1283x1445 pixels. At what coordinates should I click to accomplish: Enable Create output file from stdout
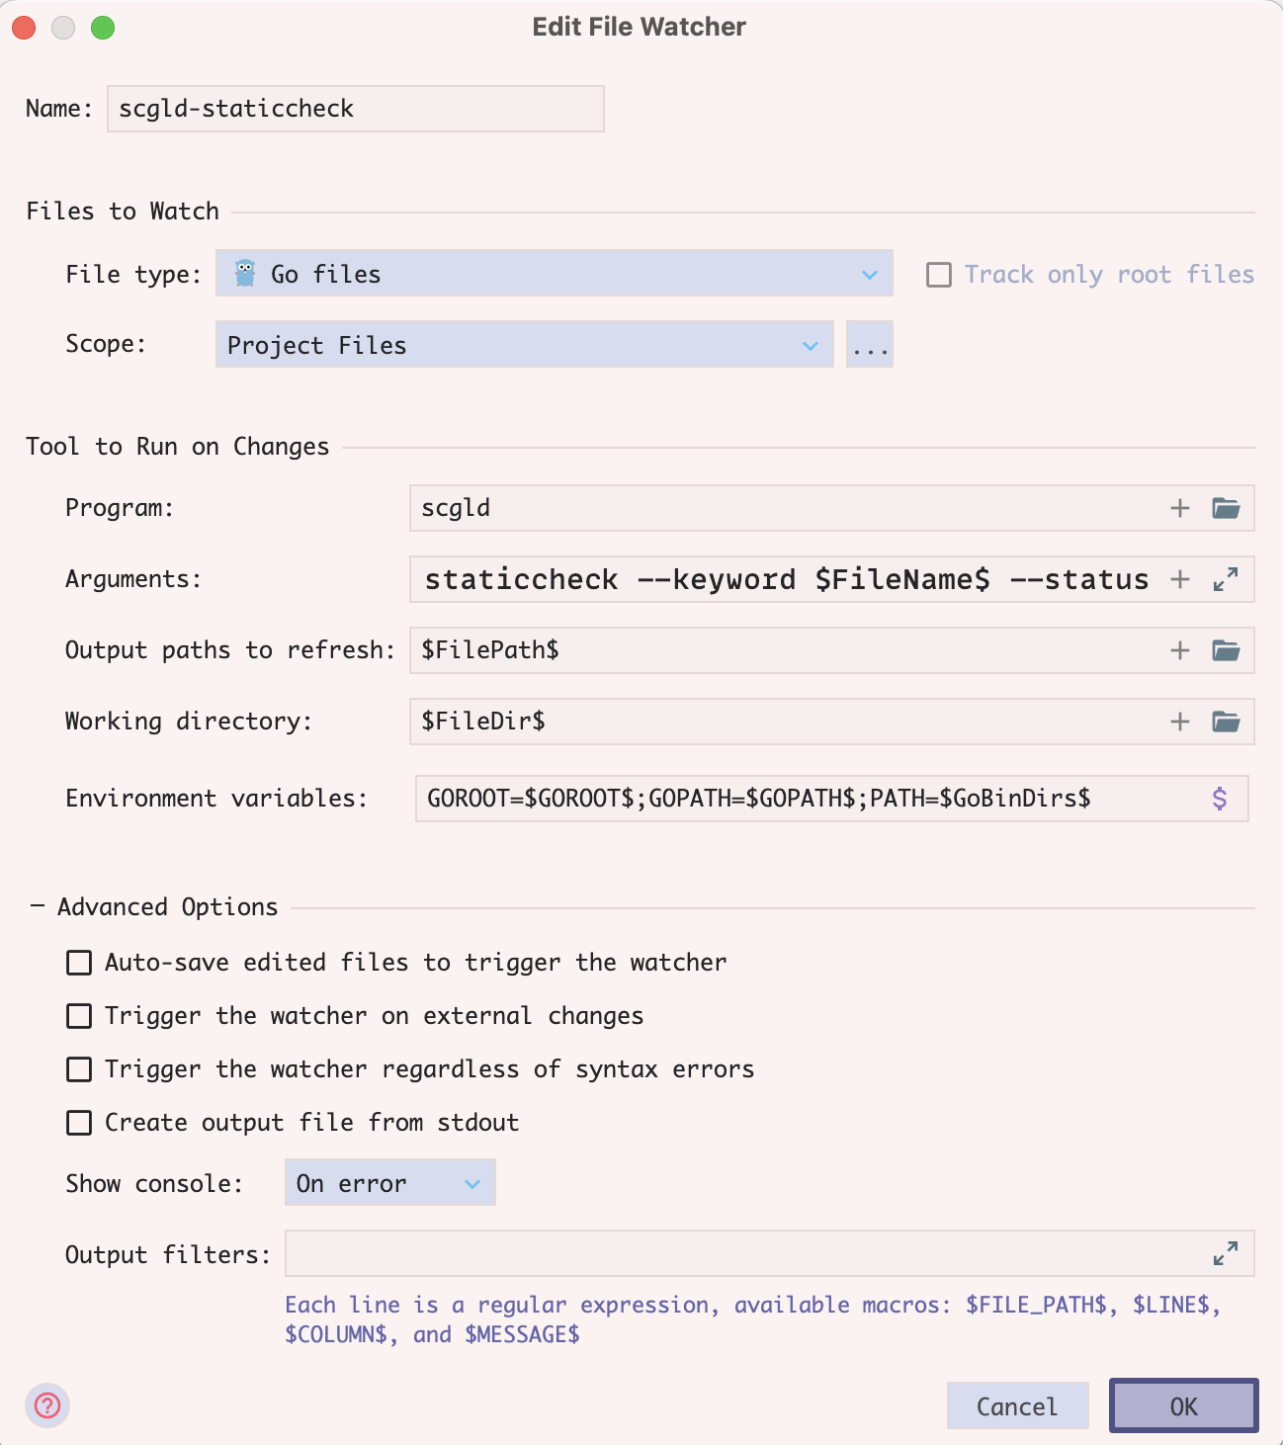[x=78, y=1122]
